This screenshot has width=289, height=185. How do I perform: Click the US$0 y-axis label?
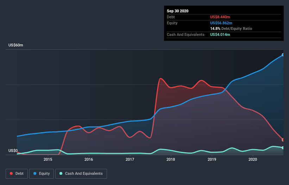tap(13, 151)
